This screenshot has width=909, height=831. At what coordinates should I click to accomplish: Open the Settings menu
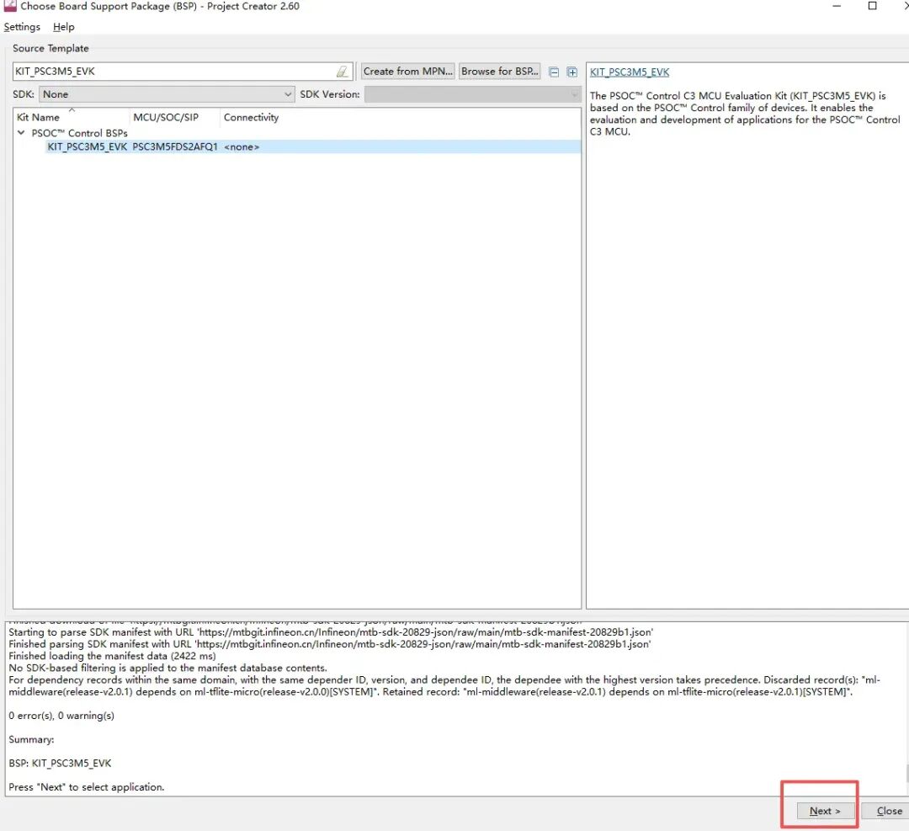22,27
